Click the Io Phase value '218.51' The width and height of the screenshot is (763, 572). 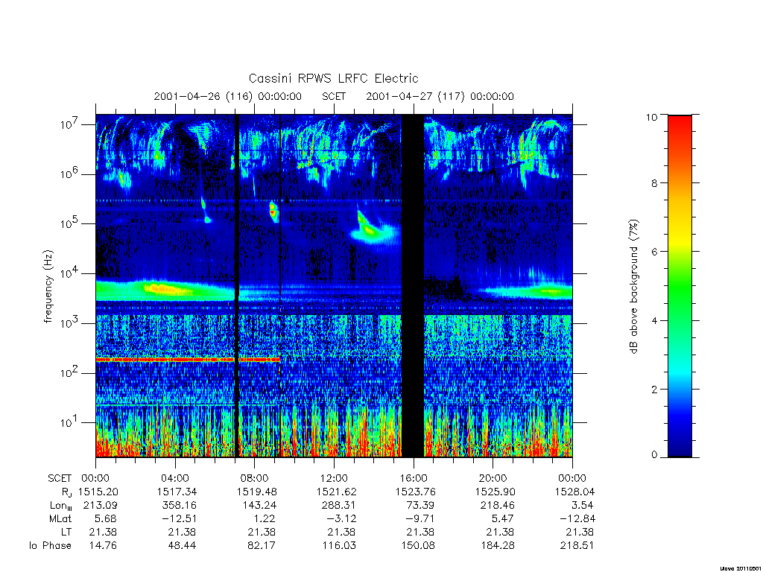(x=577, y=546)
